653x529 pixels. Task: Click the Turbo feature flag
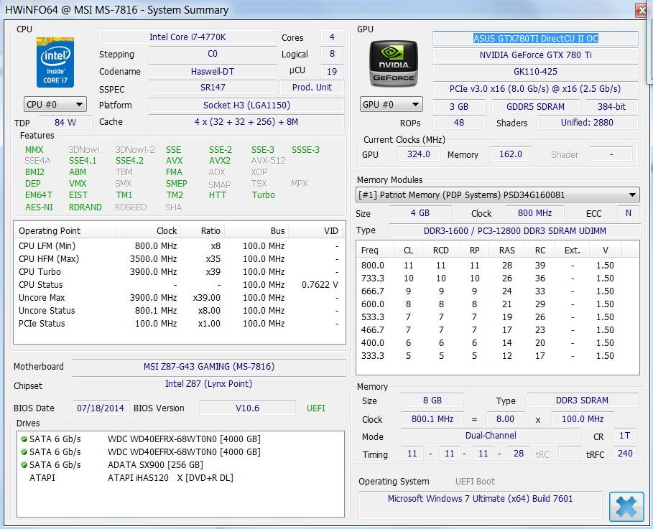point(263,195)
